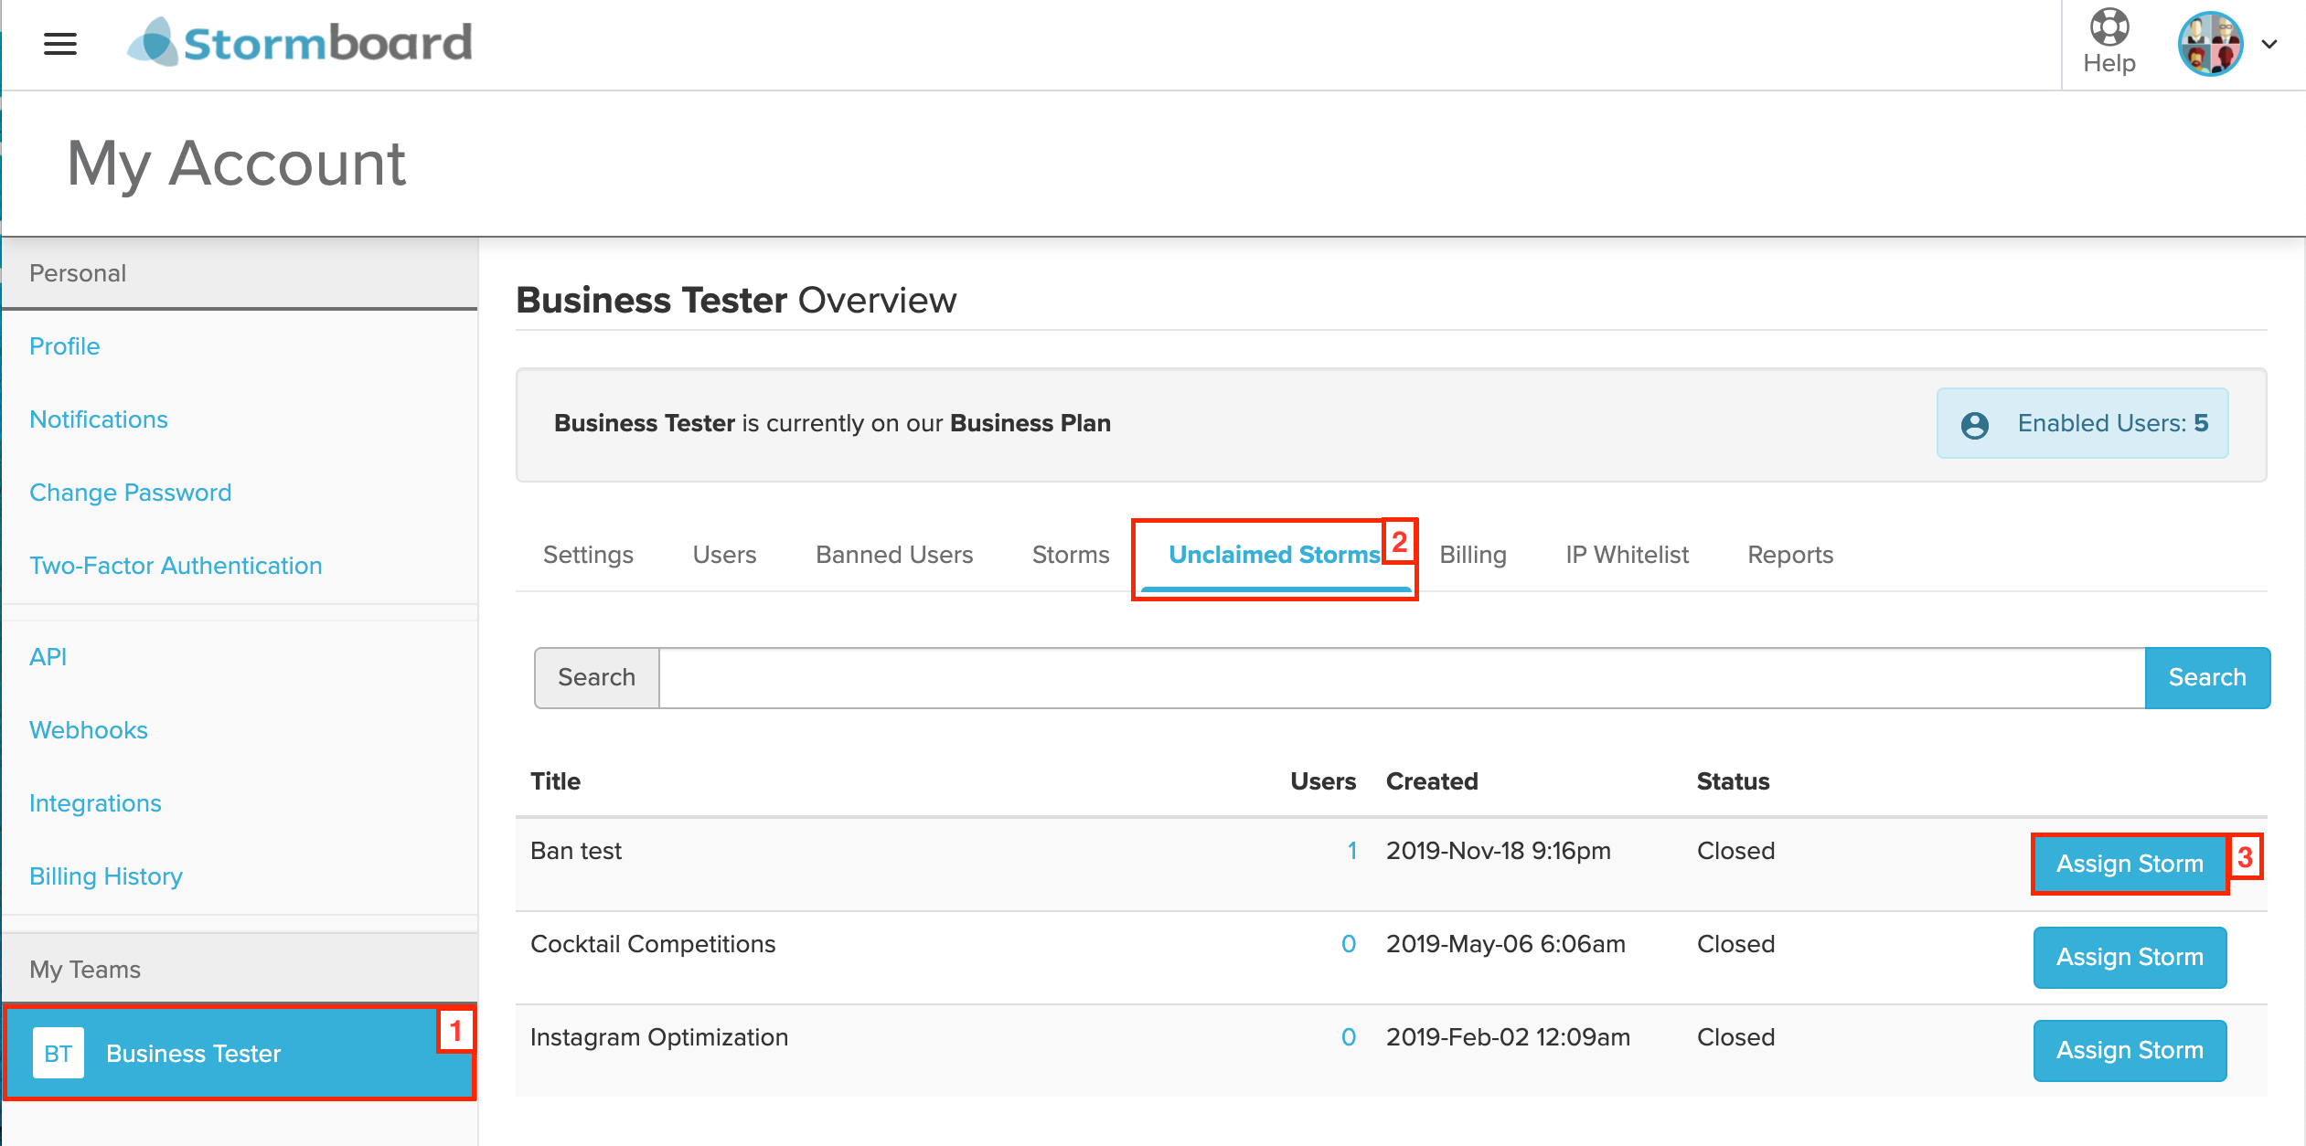This screenshot has width=2306, height=1146.
Task: Open the Integrations link
Action: 95,803
